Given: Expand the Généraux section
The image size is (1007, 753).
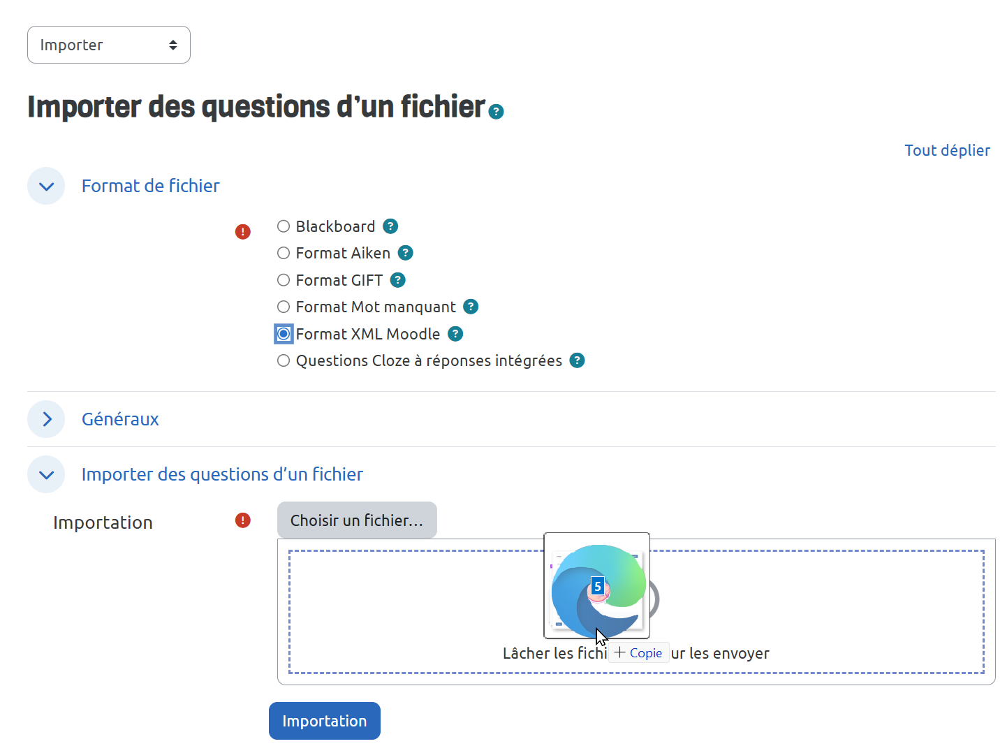Looking at the screenshot, I should [x=46, y=419].
